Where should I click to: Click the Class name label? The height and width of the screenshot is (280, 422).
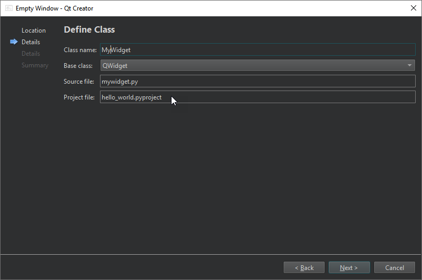click(x=80, y=50)
